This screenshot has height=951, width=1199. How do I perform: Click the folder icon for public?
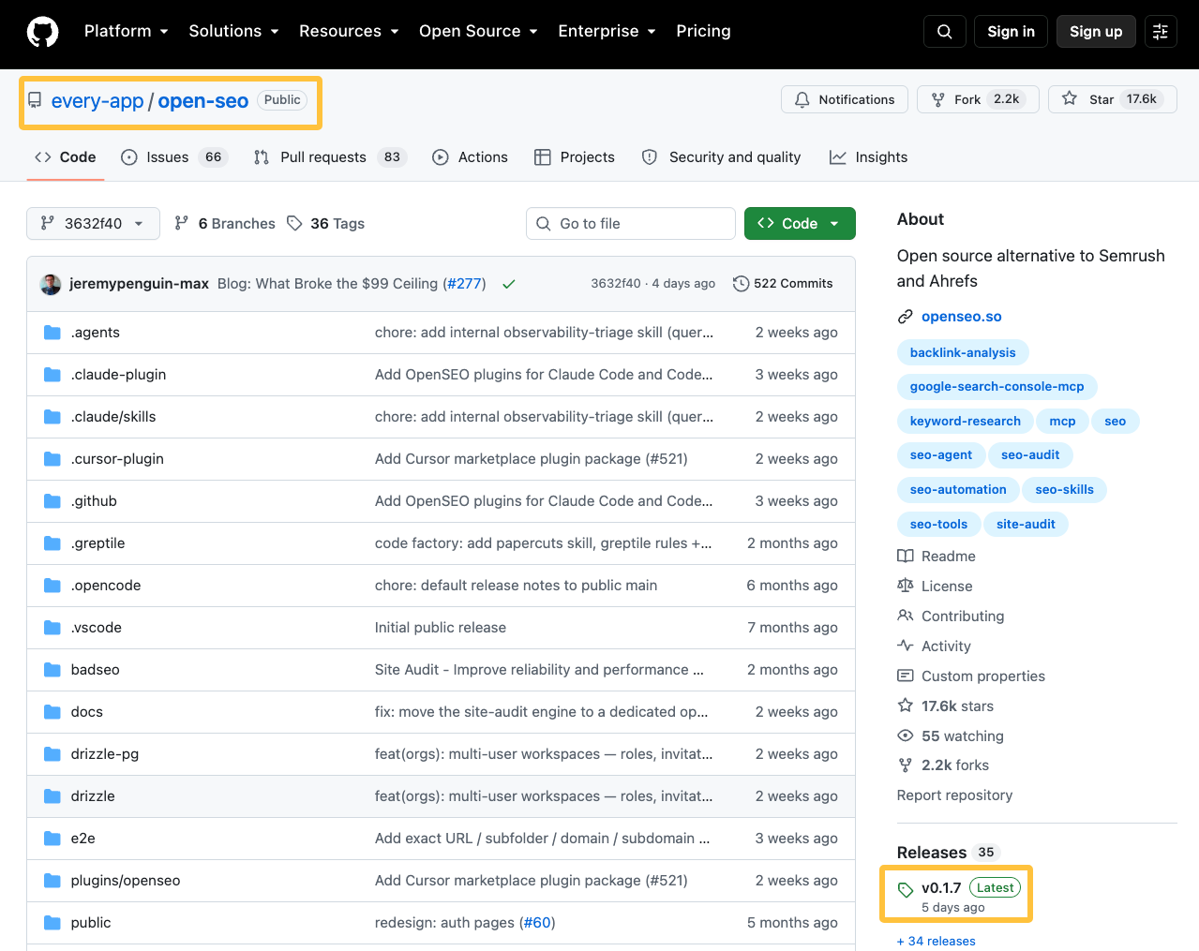52,923
